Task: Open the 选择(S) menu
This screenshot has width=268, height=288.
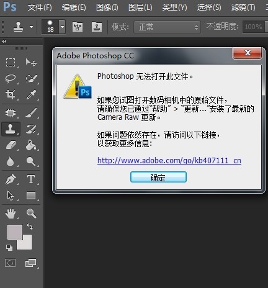Action: click(x=209, y=7)
